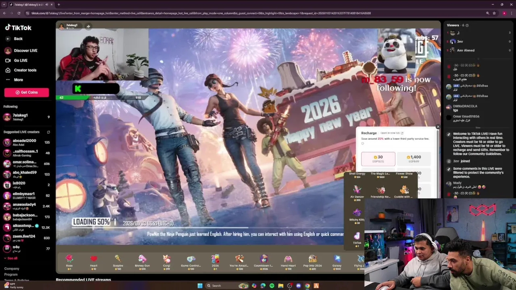Image resolution: width=516 pixels, height=290 pixels.
Task: Send the Pop into 2026 gift
Action: (312, 262)
